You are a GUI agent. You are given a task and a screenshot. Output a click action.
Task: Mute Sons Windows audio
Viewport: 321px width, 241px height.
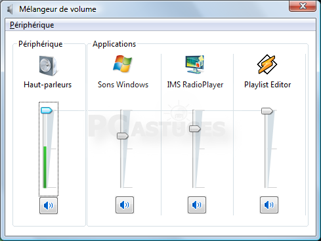point(125,205)
